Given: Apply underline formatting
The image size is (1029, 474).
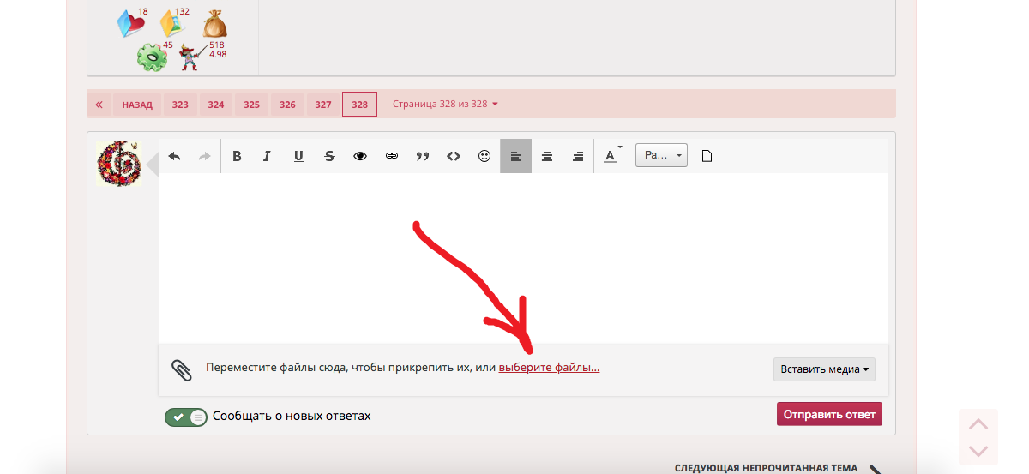Looking at the screenshot, I should [x=298, y=156].
